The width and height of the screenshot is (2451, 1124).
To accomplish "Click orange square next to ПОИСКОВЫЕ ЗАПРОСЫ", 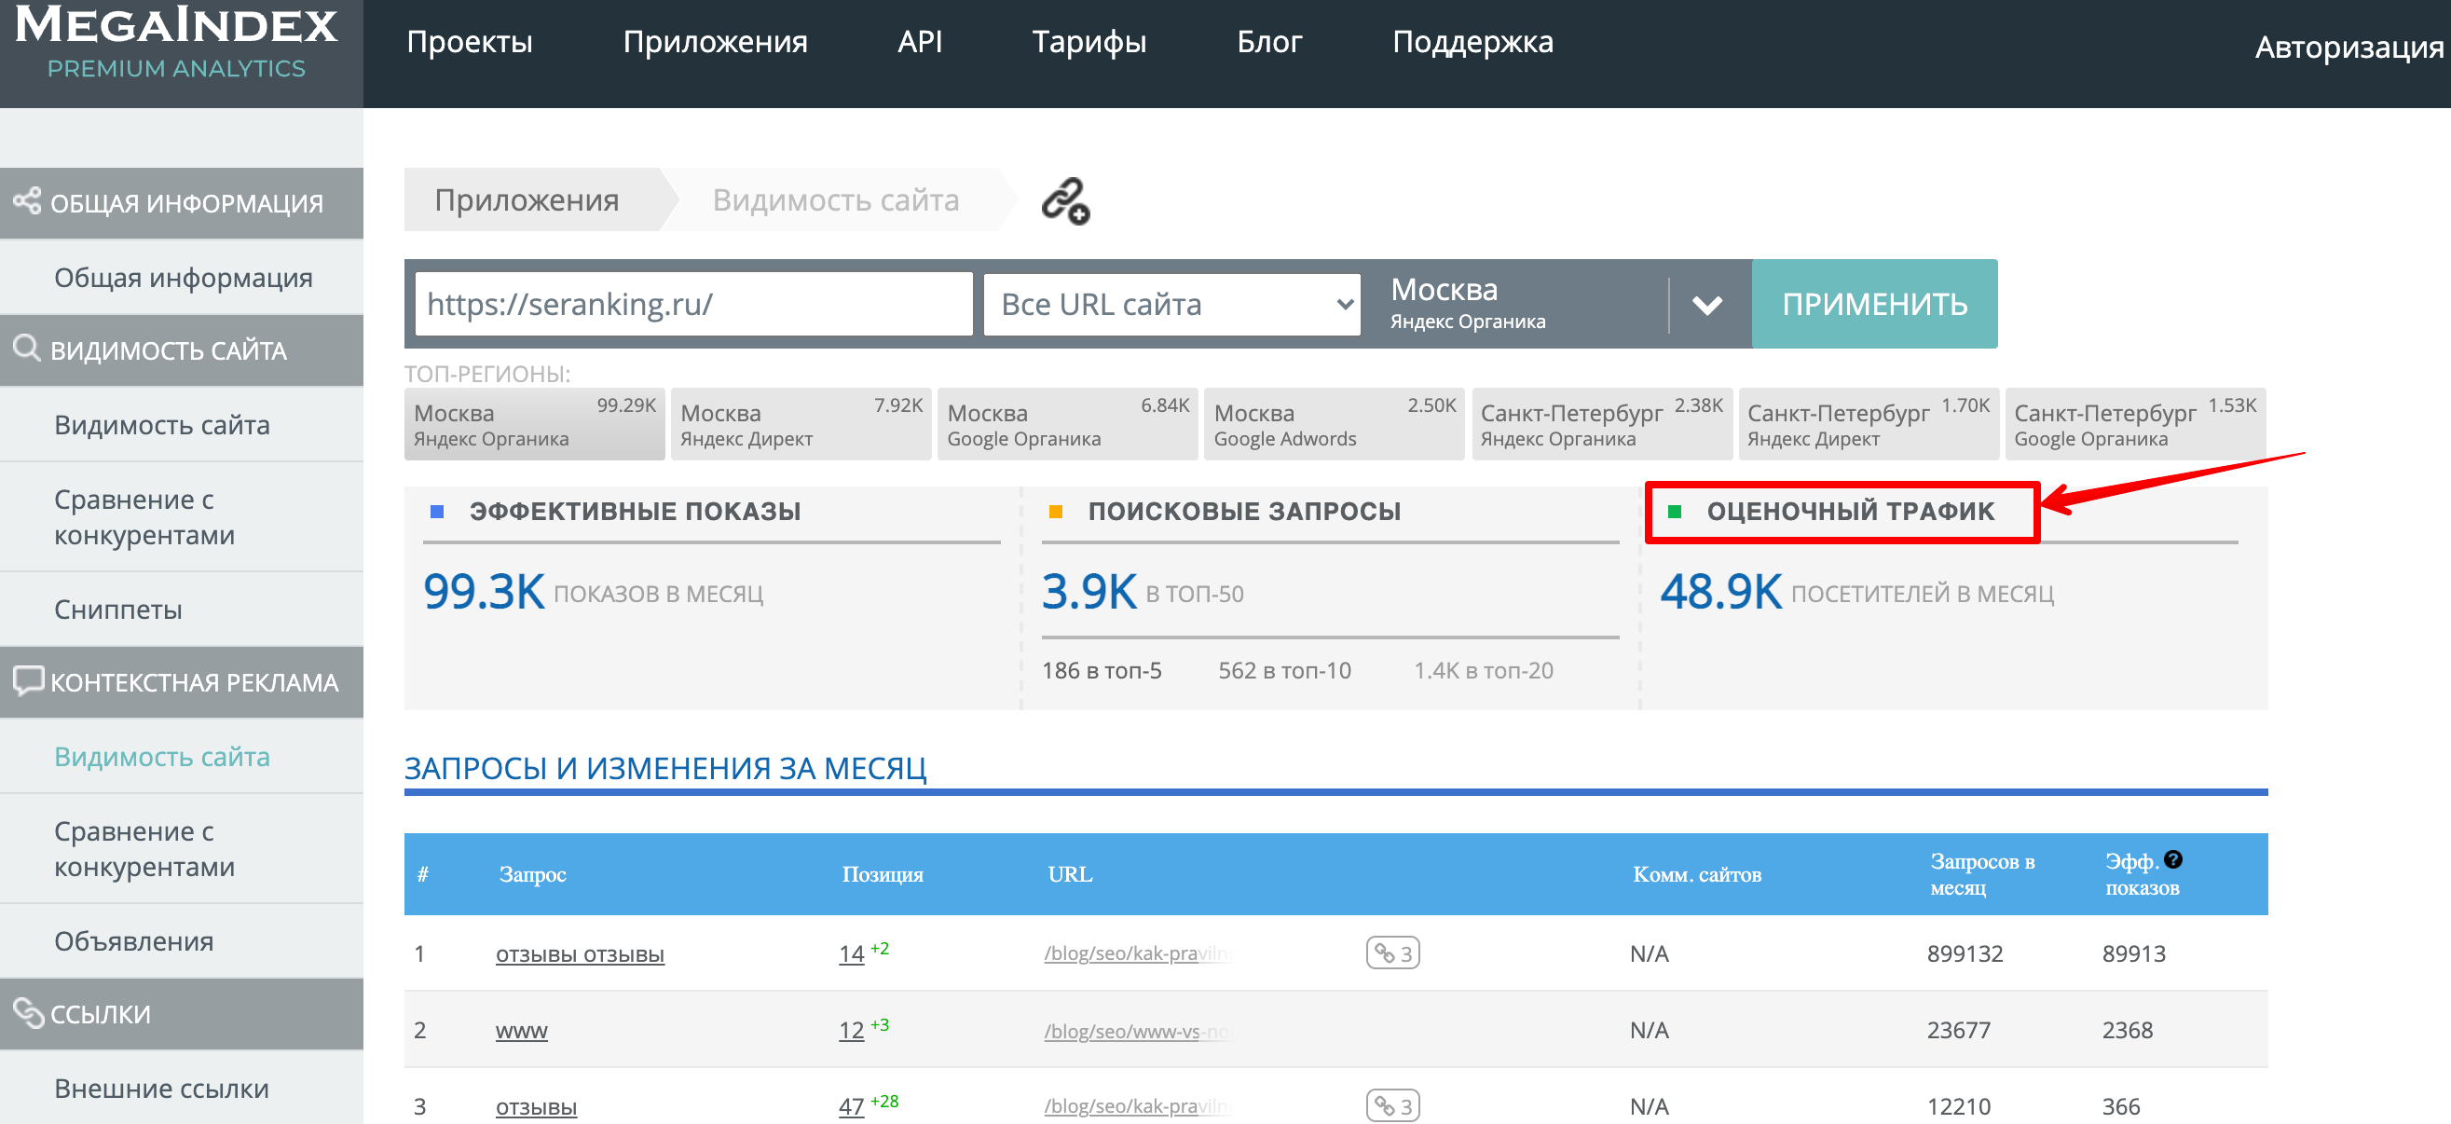I will click(1055, 512).
